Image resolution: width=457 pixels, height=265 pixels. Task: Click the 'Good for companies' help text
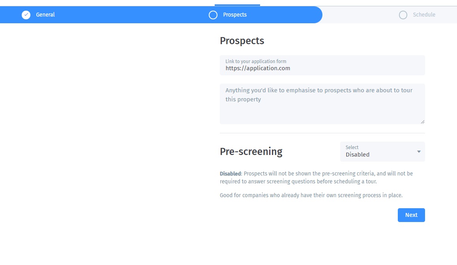point(311,195)
